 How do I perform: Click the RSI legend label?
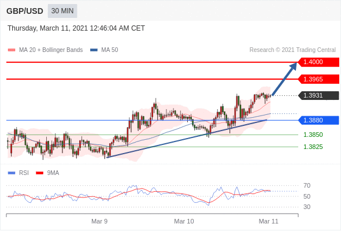coord(24,173)
